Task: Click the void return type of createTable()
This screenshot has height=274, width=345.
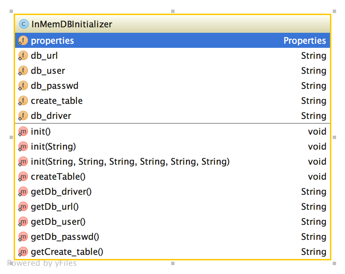Action: coord(317,177)
